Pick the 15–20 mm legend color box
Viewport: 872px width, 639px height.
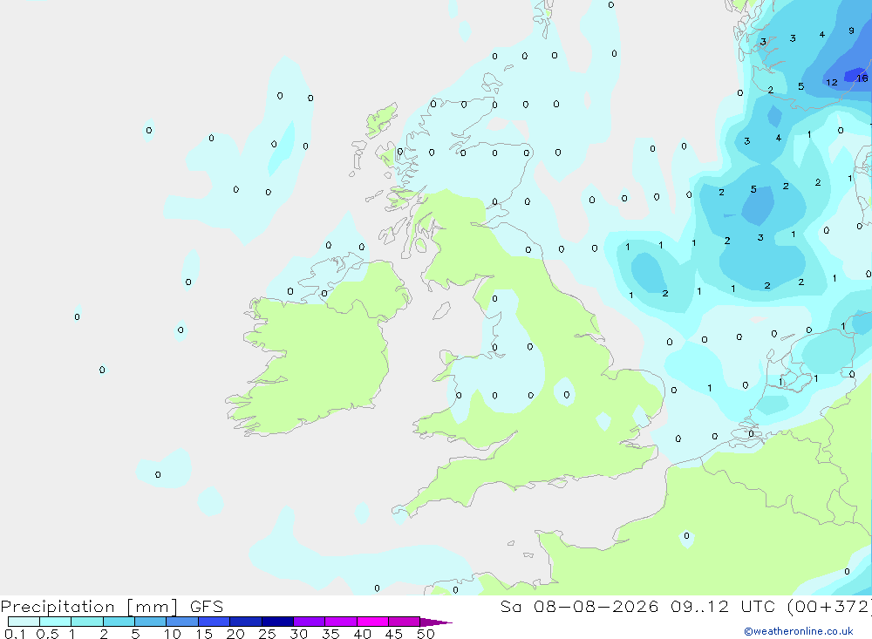[x=215, y=622]
